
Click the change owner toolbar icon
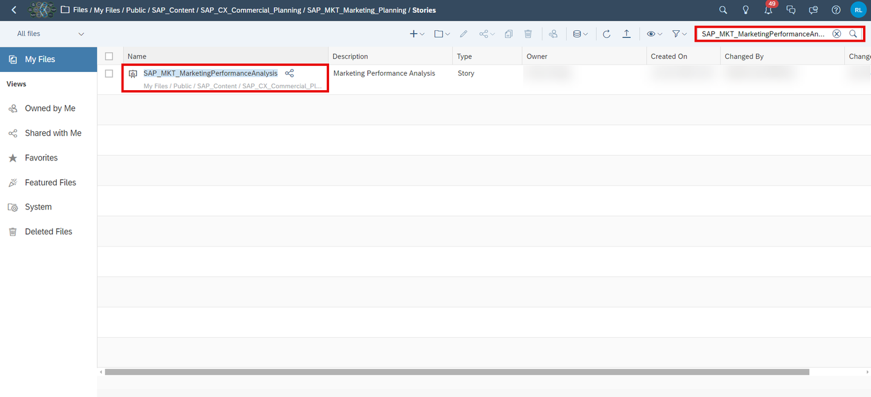(553, 34)
